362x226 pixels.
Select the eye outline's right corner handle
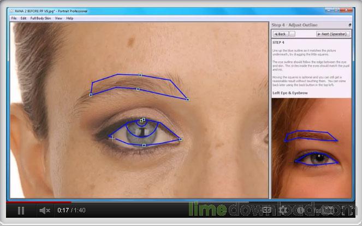pyautogui.click(x=181, y=139)
